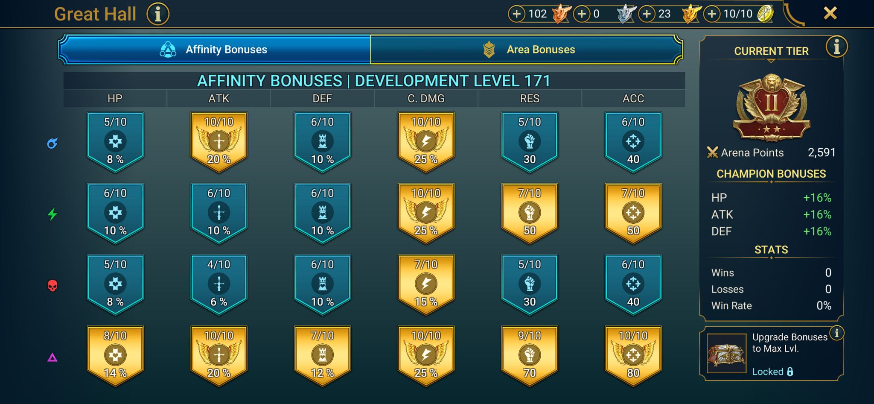Viewport: 874px width, 404px height.
Task: Click the Silver II tier emblem
Action: click(772, 108)
